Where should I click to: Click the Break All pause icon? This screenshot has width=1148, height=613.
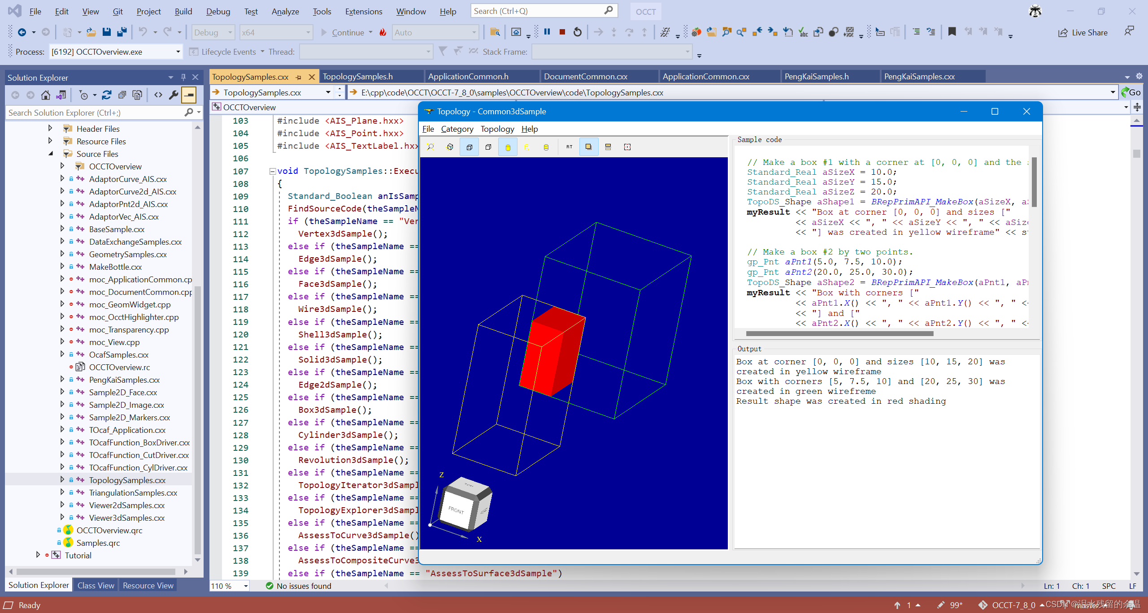tap(547, 32)
